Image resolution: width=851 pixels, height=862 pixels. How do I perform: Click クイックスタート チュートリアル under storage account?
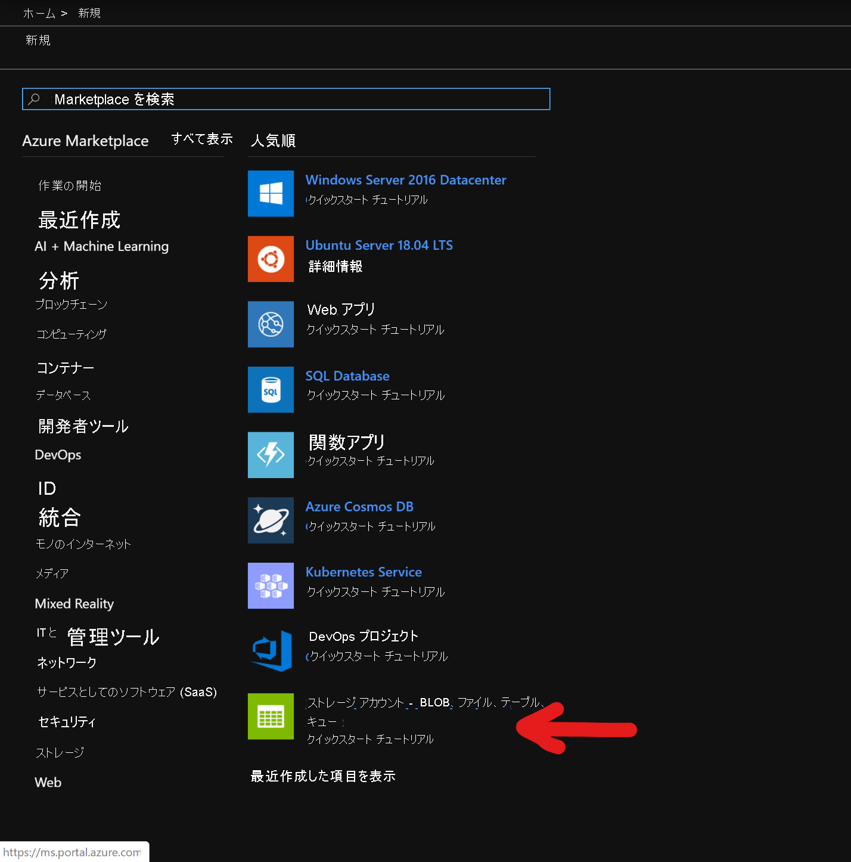370,739
